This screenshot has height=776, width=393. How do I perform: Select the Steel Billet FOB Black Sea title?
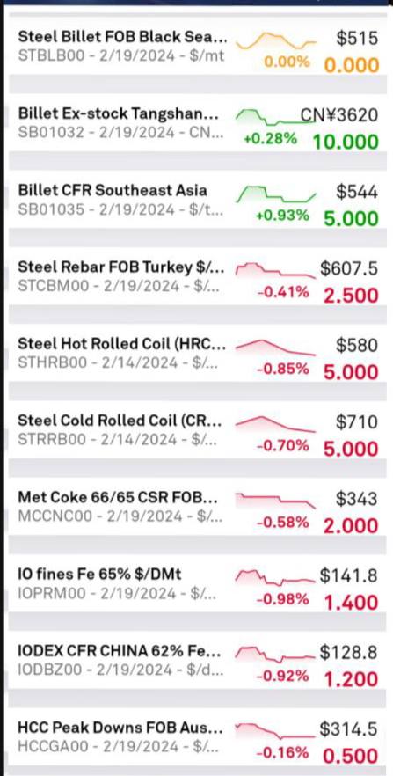[123, 37]
